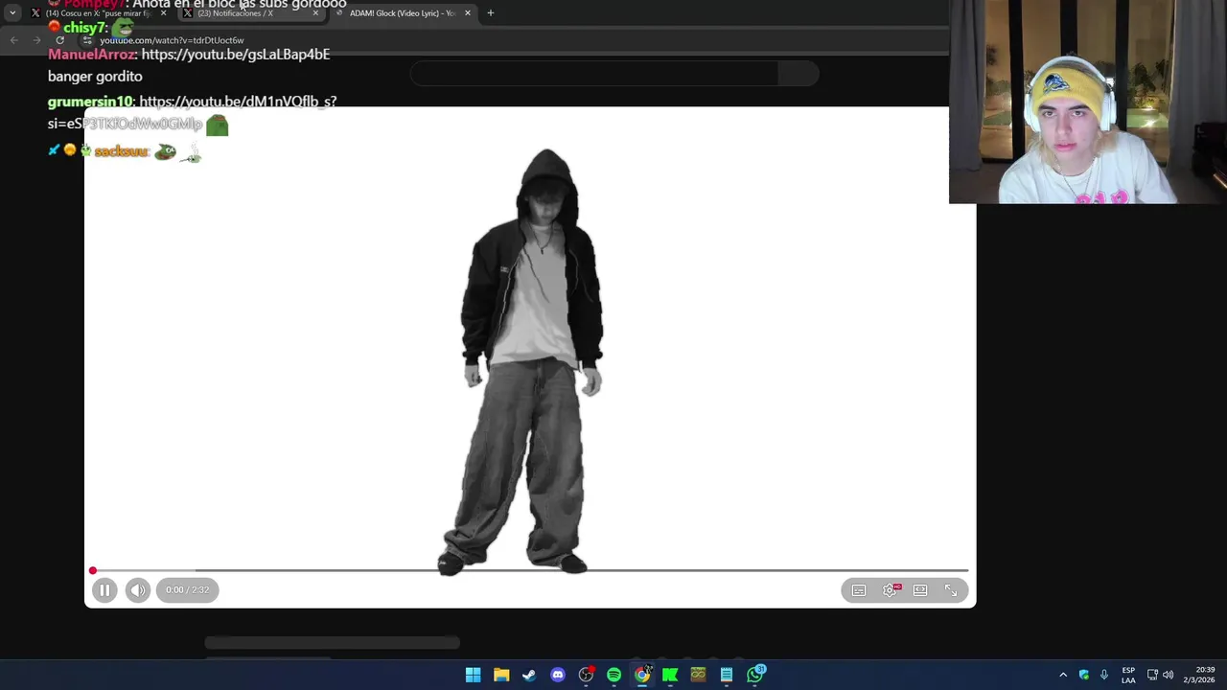Click the username sacksuu in chat
The width and height of the screenshot is (1227, 690).
point(121,151)
